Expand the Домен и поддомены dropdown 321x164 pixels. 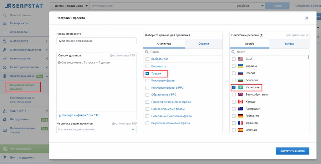[x=70, y=6]
